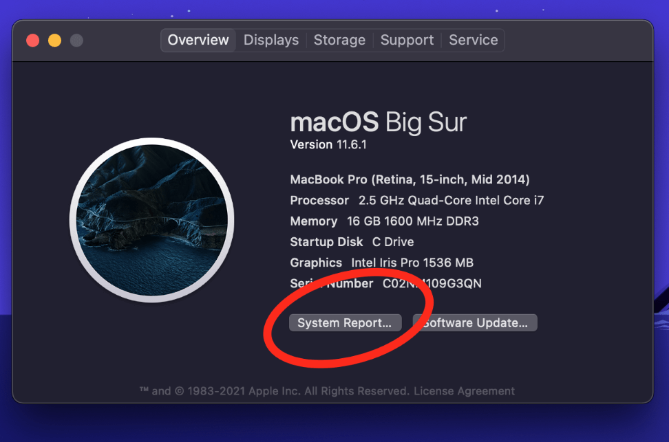
Task: Go to the Support tab
Action: pos(407,40)
